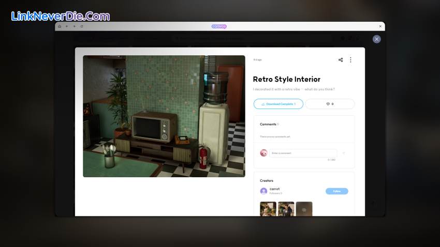The height and width of the screenshot is (247, 440).
Task: Open the three-dot more options menu
Action: coord(350,60)
